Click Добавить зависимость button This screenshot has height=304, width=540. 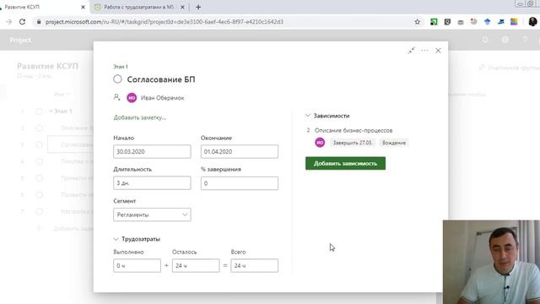[x=345, y=163]
